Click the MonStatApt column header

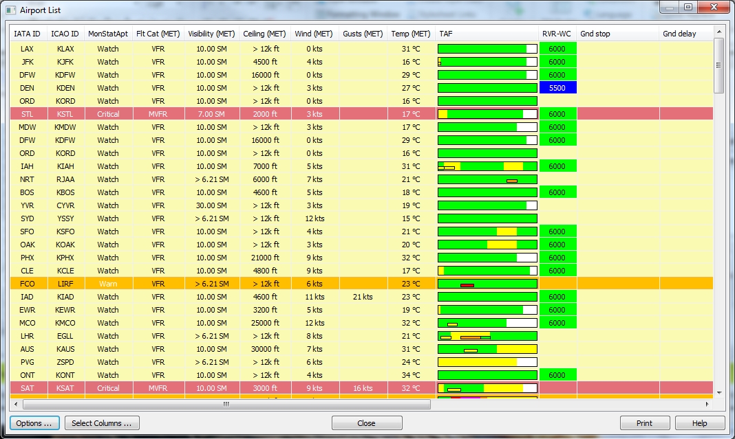108,34
